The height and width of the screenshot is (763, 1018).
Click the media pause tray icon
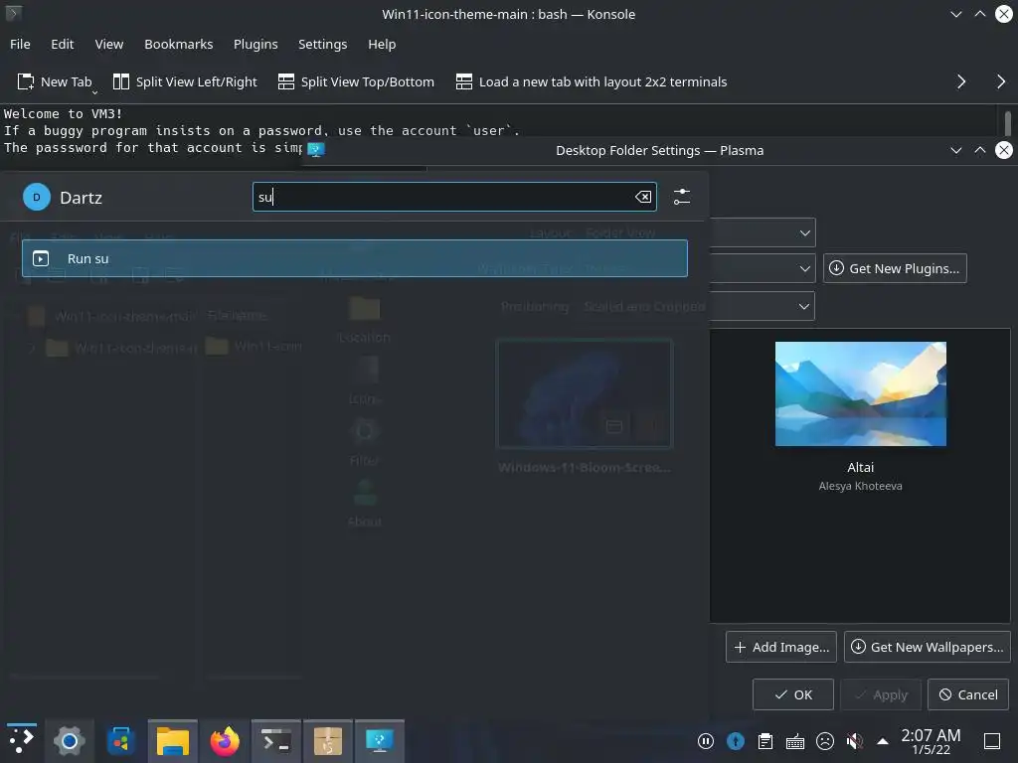pos(706,741)
